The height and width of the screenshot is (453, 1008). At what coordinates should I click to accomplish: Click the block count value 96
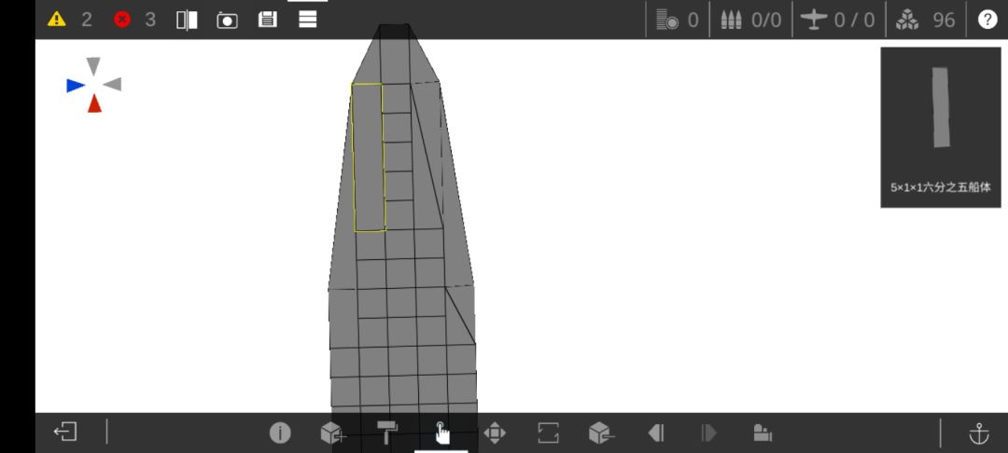tap(944, 21)
